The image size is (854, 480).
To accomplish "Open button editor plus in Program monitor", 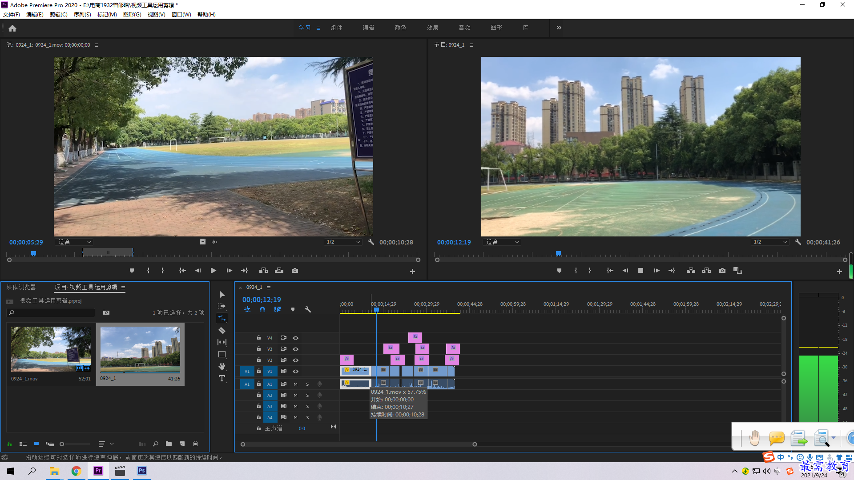I will coord(839,271).
